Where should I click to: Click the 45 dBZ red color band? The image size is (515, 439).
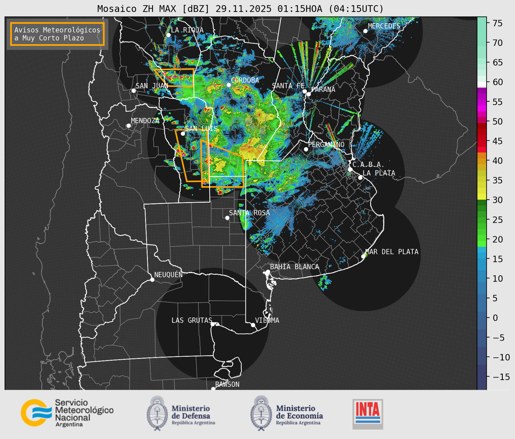tap(482, 141)
